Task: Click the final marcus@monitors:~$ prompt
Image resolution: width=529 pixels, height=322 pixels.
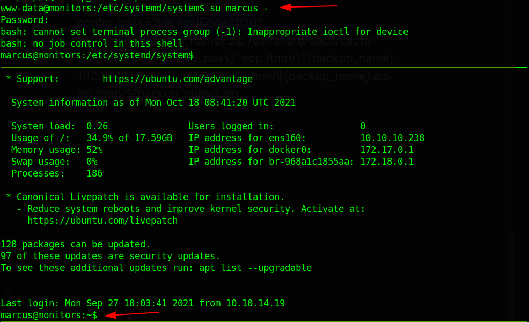Action: click(49, 315)
